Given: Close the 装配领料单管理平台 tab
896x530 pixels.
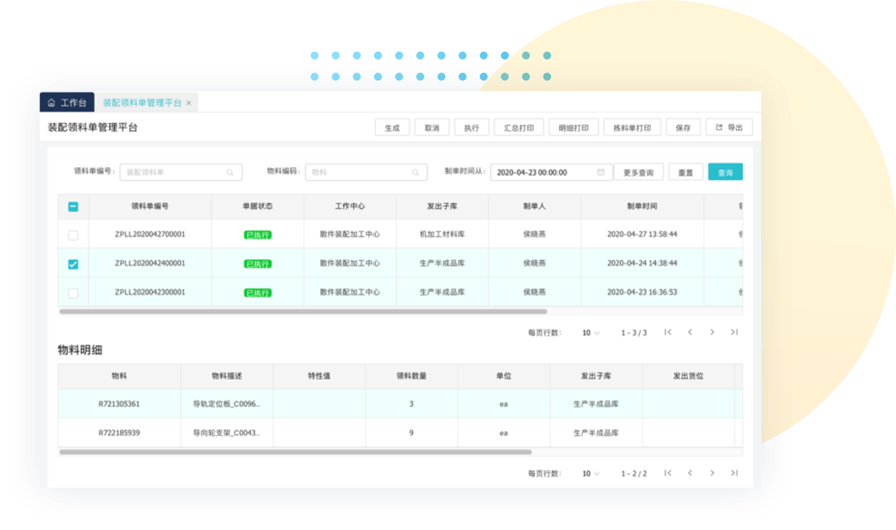Looking at the screenshot, I should point(189,103).
